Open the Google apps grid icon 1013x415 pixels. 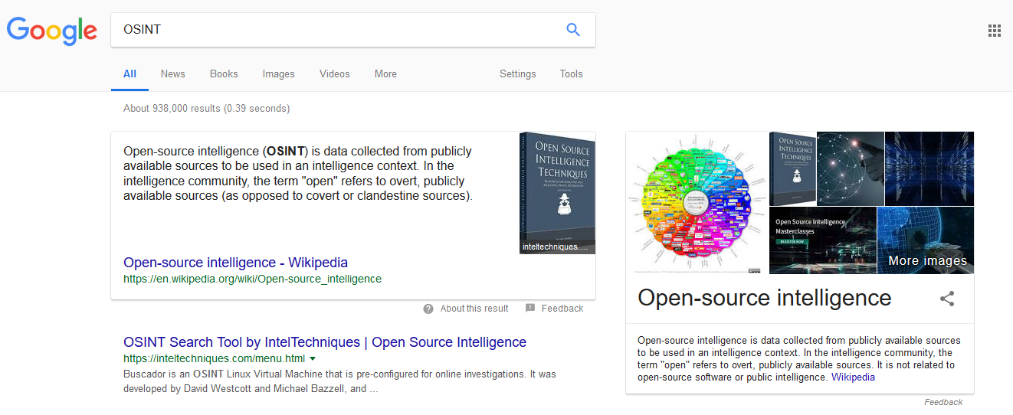coord(995,31)
